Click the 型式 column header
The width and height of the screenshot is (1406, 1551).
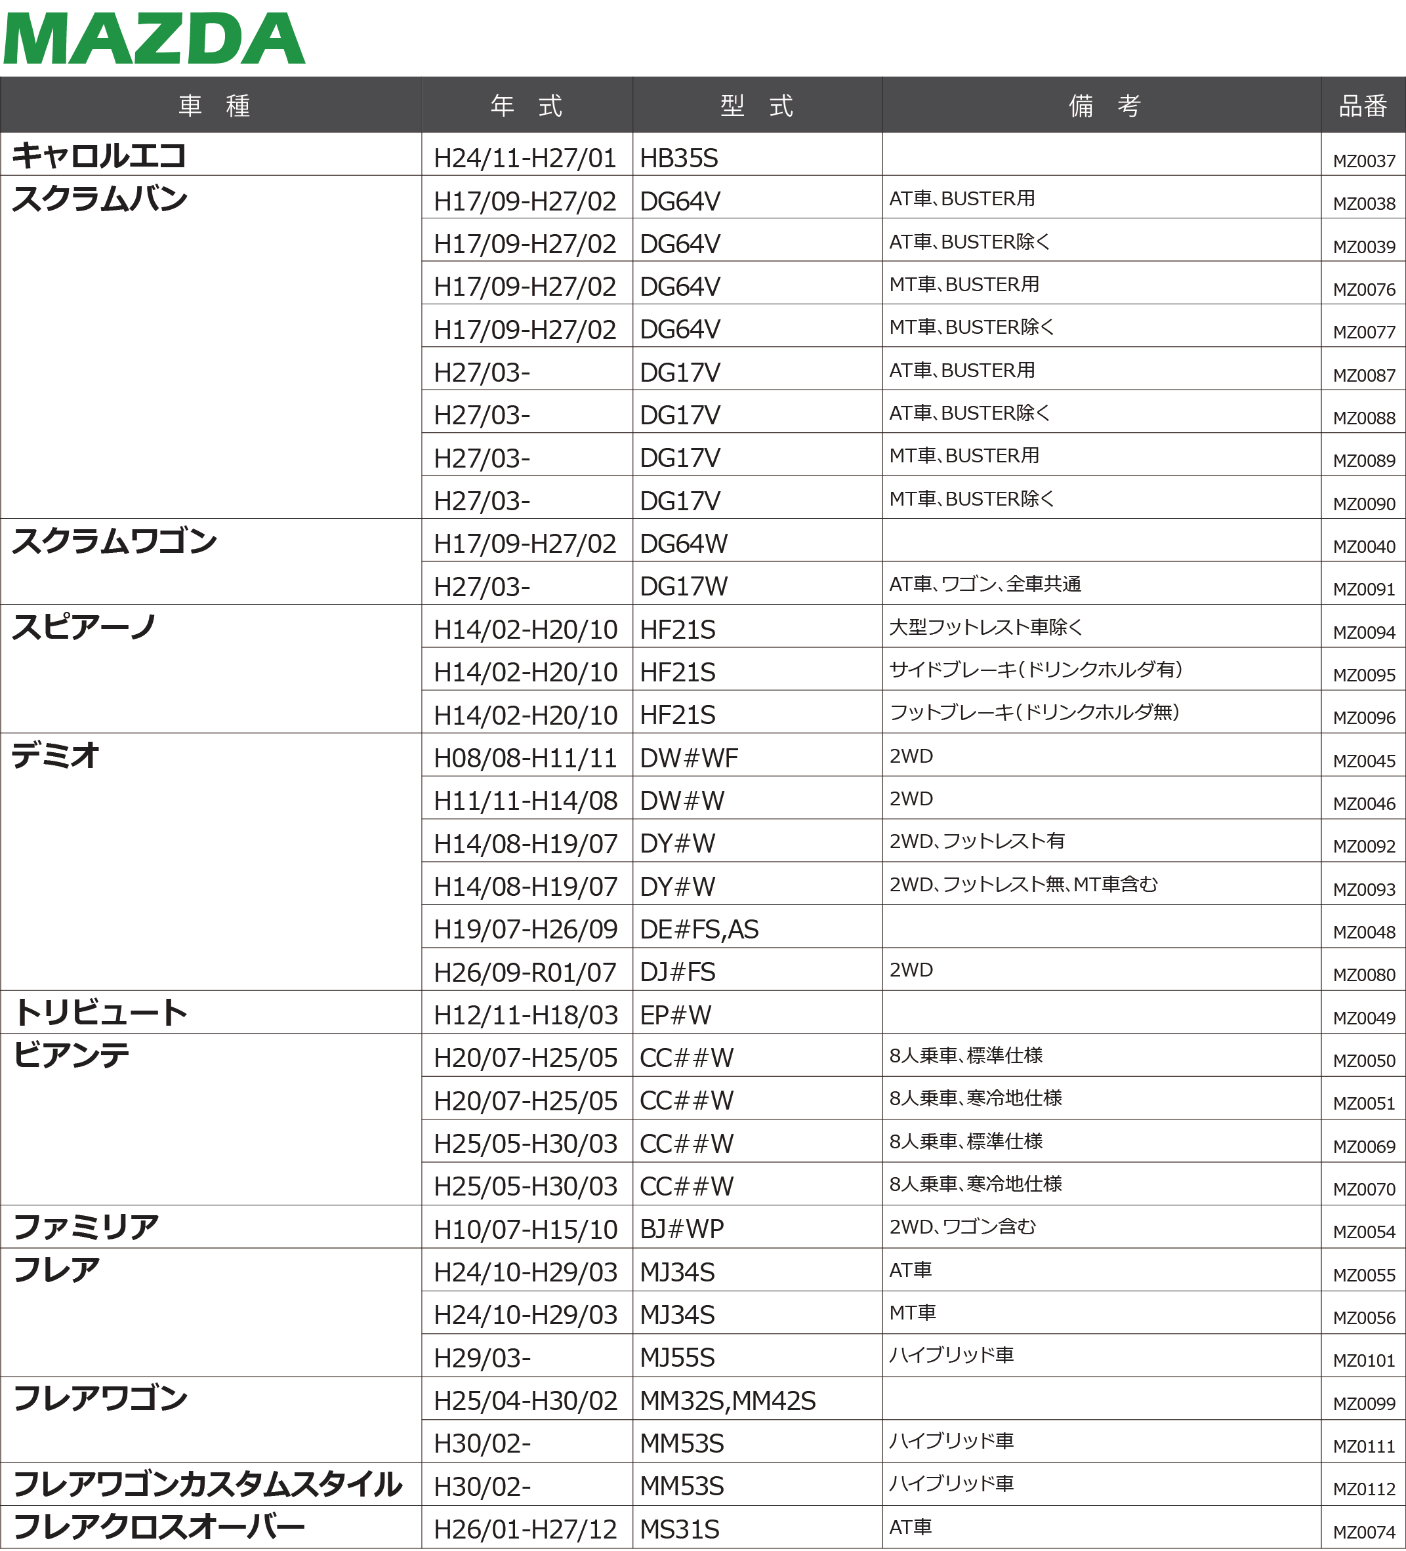pyautogui.click(x=756, y=106)
